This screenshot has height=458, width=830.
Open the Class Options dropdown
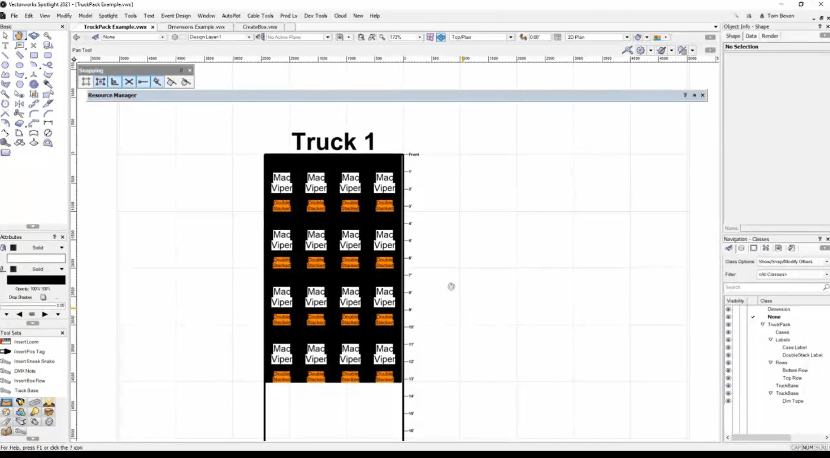[793, 262]
